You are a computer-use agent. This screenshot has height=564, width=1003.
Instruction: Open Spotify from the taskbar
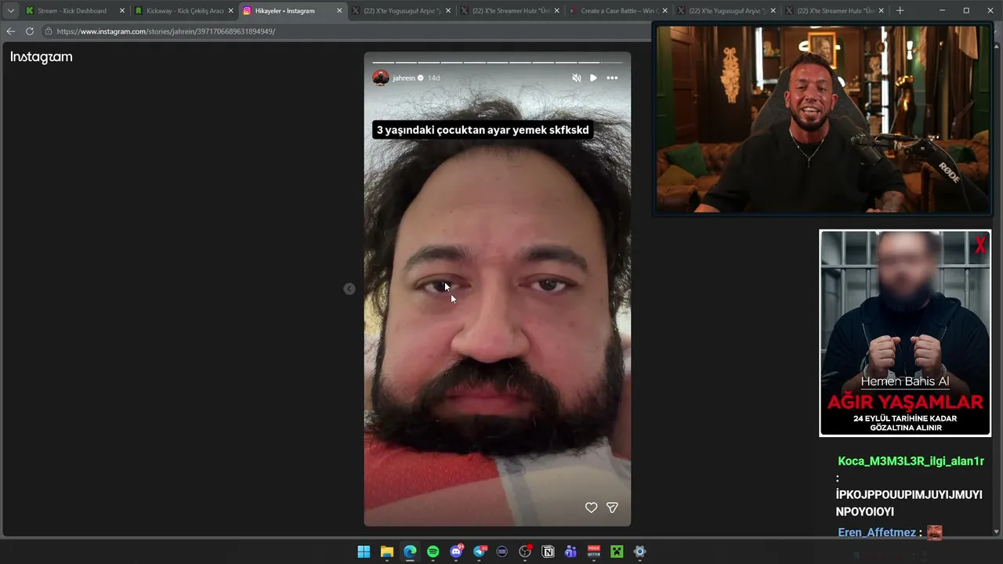(433, 551)
